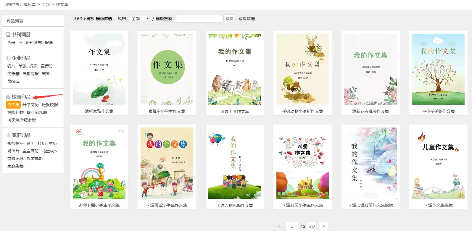Select 书 category in sidebar

tap(20, 43)
